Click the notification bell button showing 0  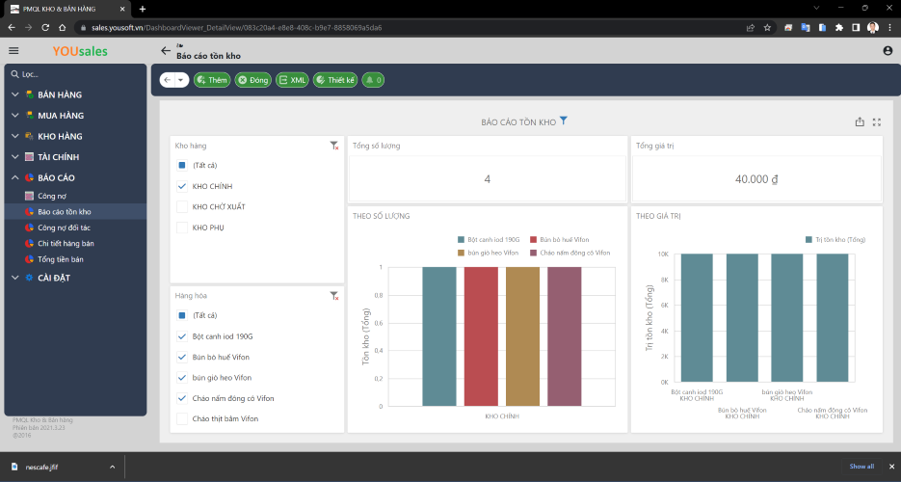374,80
